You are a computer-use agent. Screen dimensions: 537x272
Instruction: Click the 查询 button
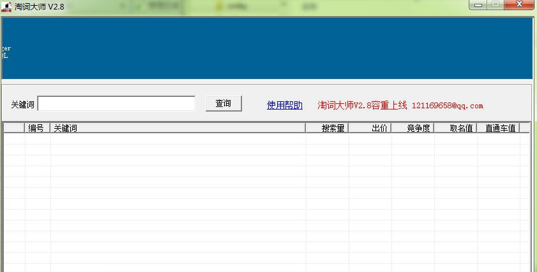[x=223, y=104]
